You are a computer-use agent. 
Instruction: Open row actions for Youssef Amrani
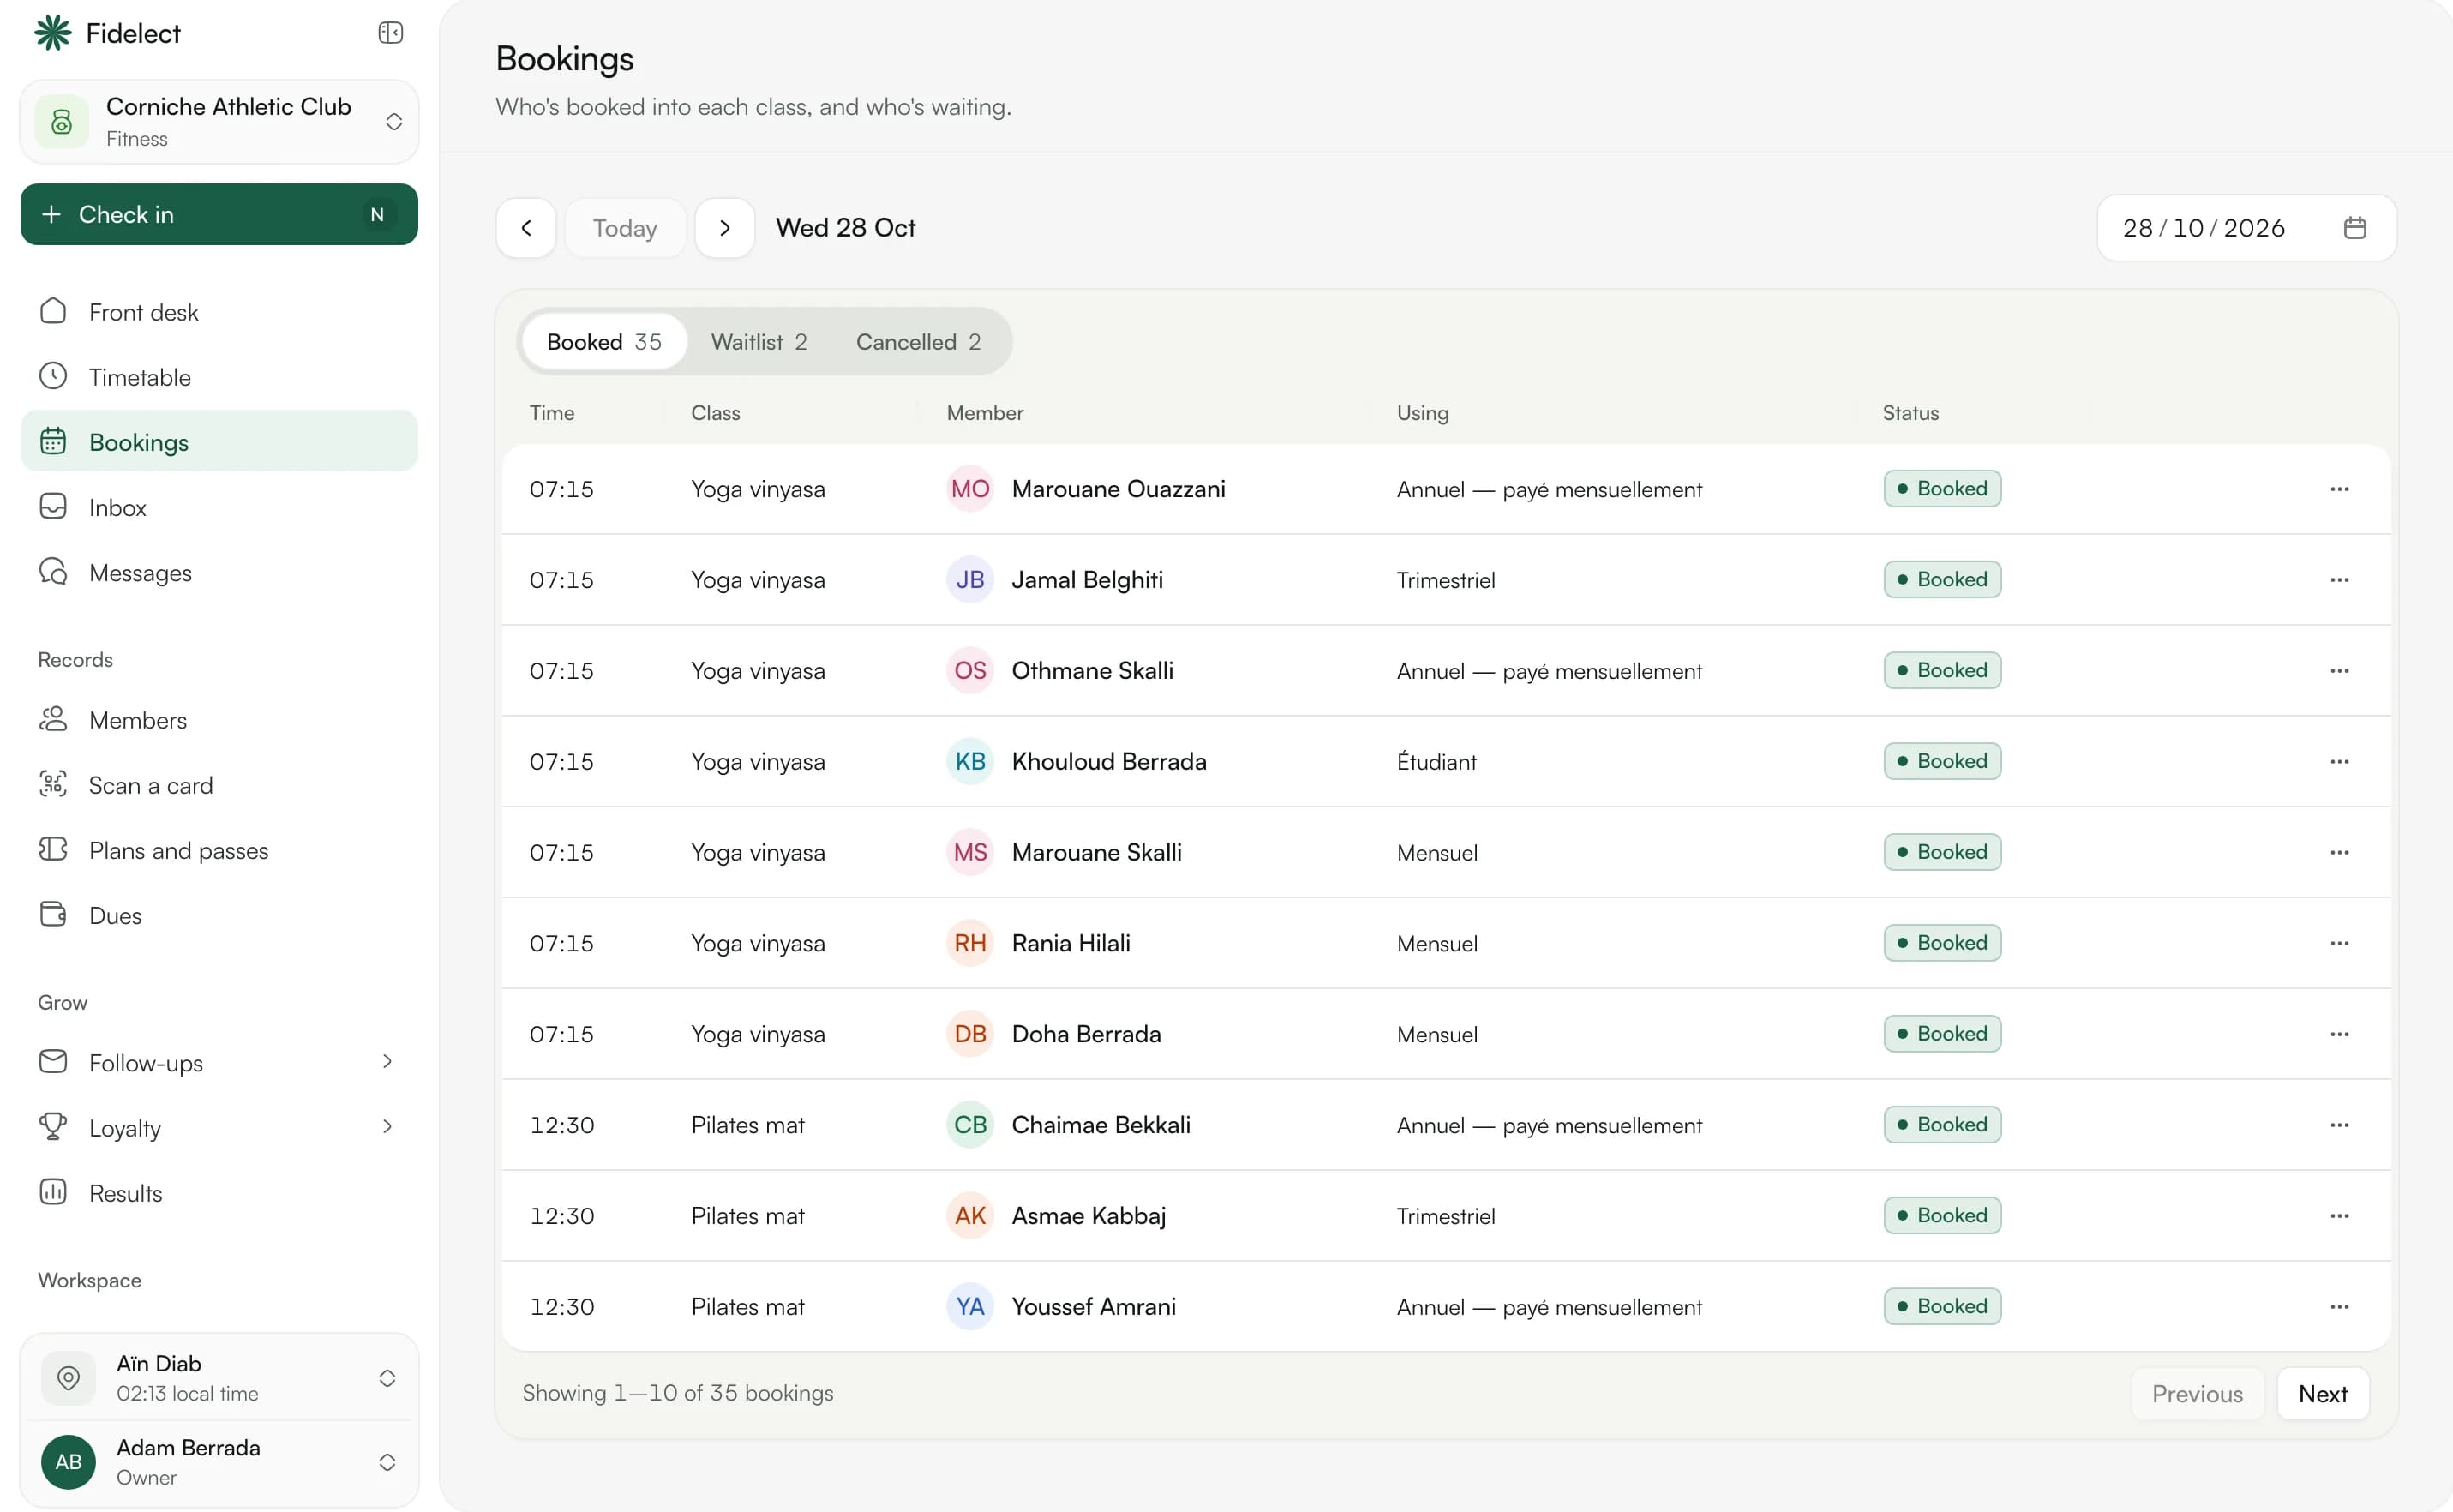point(2339,1307)
